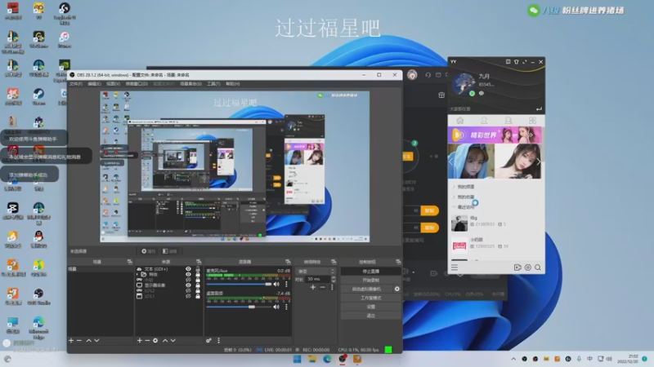Open OBS 设置 button
This screenshot has height=367, width=654.
tap(370, 307)
